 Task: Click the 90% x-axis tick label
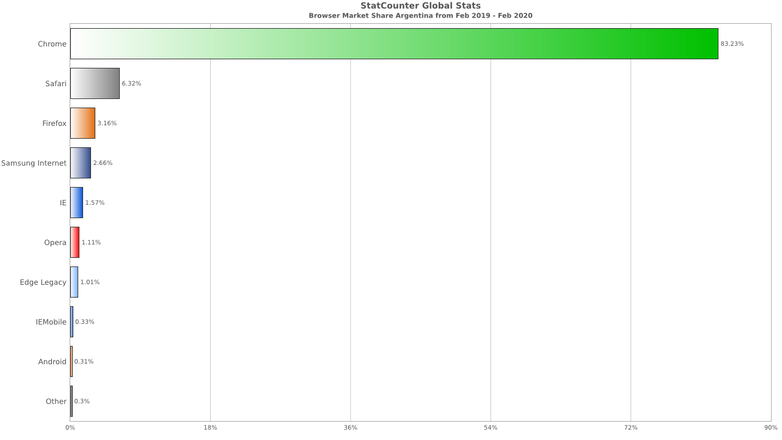click(x=771, y=428)
